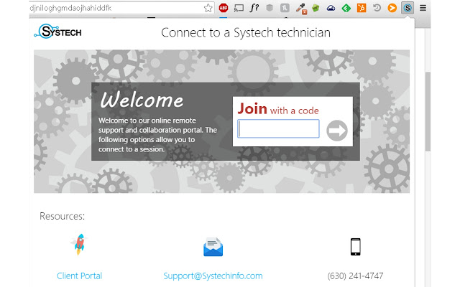The image size is (460, 287).
Task: Submit the code with arrow button
Action: point(337,131)
